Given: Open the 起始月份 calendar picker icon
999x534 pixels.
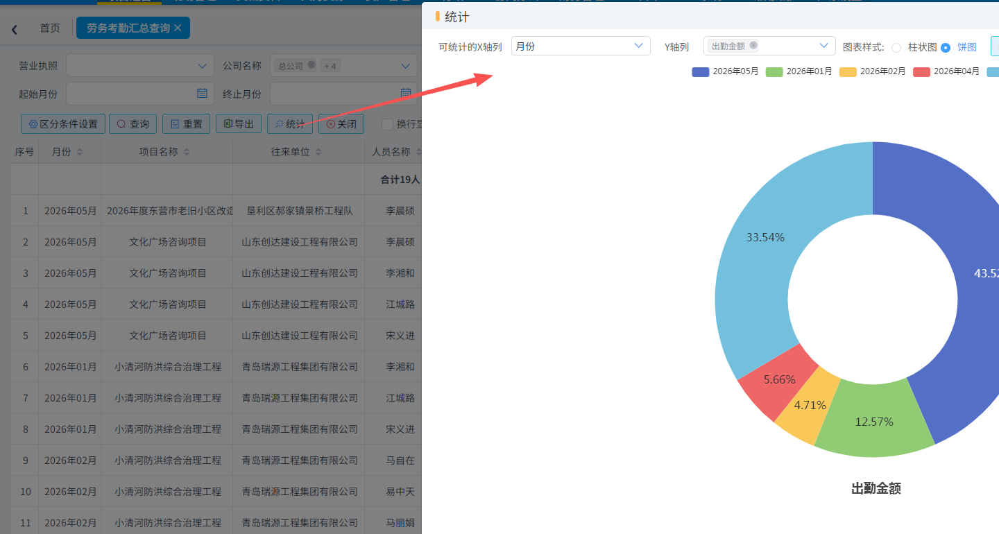Looking at the screenshot, I should pyautogui.click(x=202, y=93).
